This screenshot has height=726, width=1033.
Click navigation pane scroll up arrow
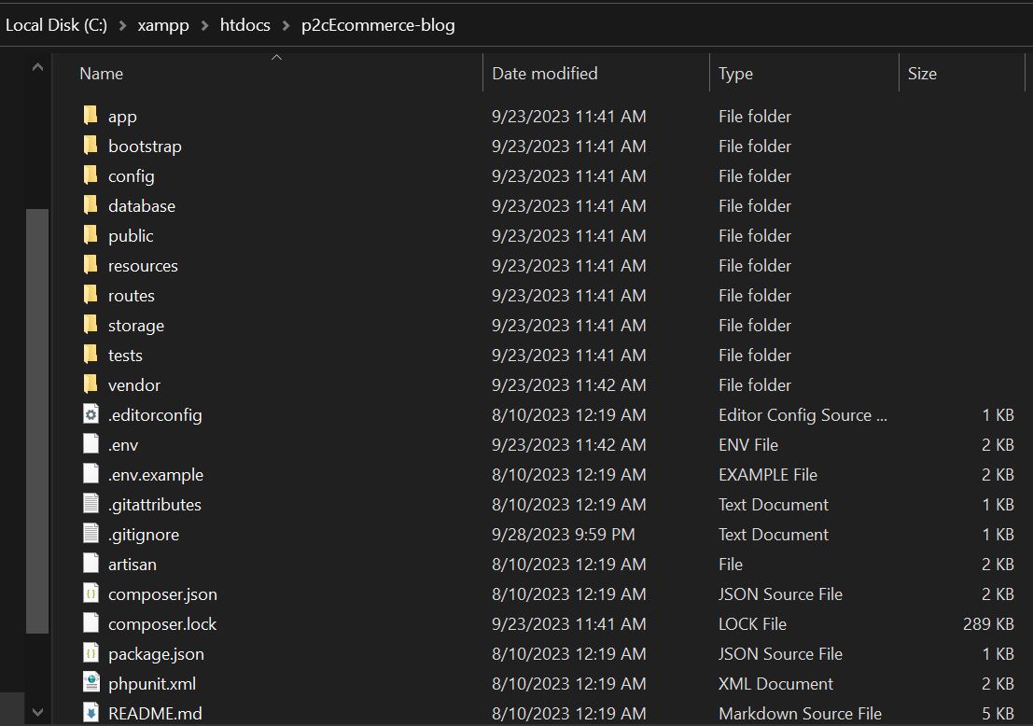[37, 68]
